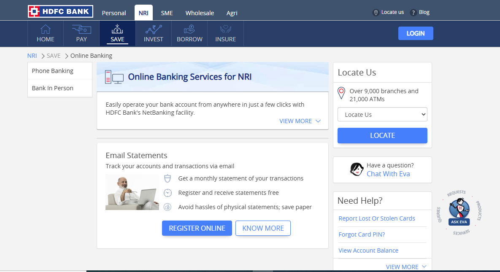Open Forgot Card PIN? link
This screenshot has height=272, width=500.
coord(362,234)
